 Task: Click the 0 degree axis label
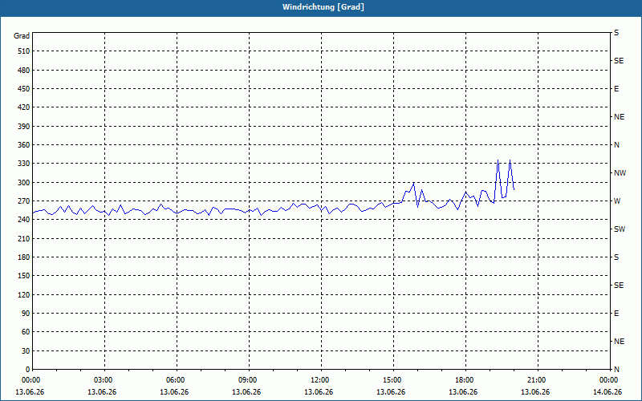tap(27, 370)
